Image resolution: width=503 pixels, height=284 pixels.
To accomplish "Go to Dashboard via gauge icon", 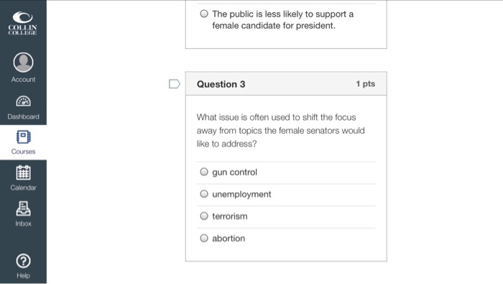I will click(x=23, y=101).
